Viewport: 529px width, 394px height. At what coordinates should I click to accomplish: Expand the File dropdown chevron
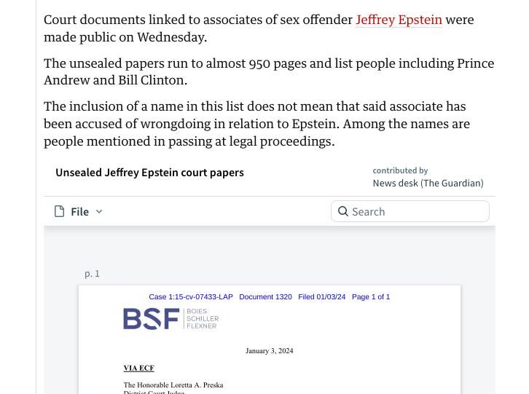click(99, 211)
